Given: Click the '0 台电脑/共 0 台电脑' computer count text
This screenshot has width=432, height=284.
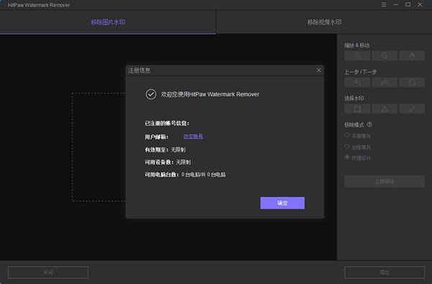Looking at the screenshot, I should pos(203,174).
